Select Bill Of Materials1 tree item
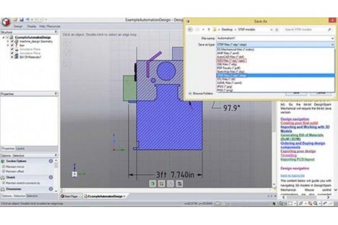 point(30,57)
